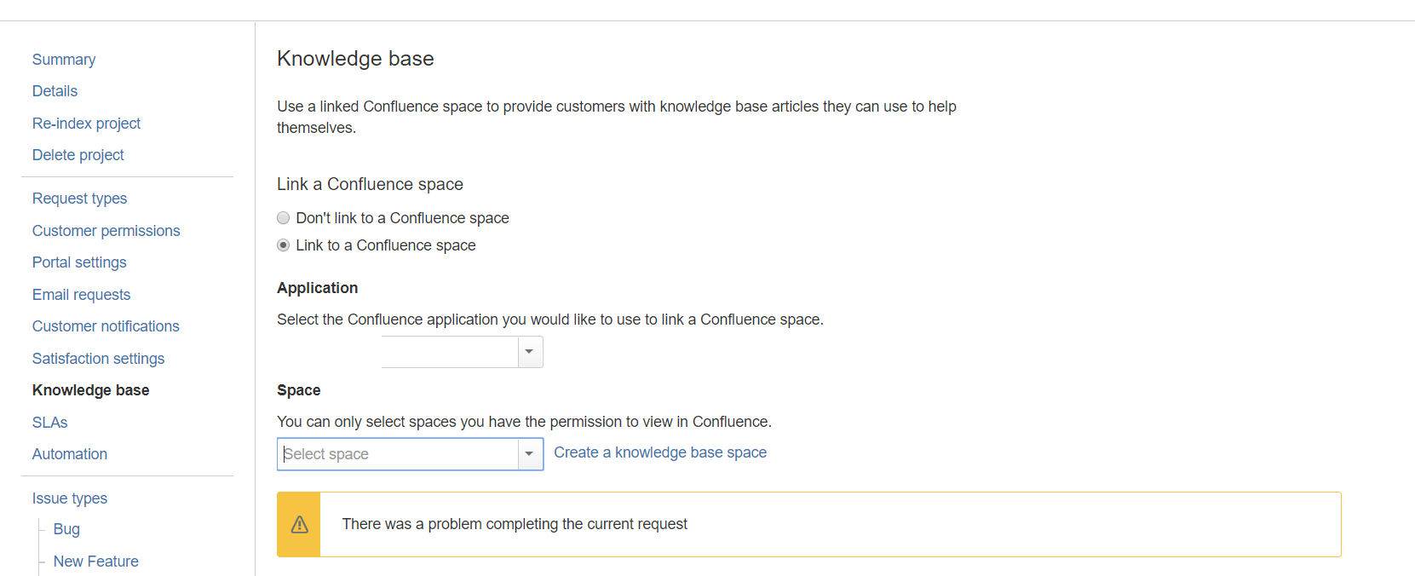
Task: Open SLAs settings
Action: [49, 423]
